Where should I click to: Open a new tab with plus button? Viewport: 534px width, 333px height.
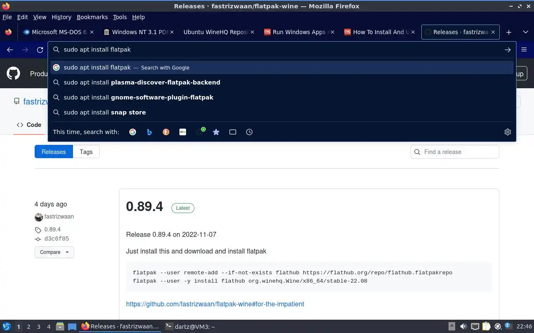click(509, 32)
